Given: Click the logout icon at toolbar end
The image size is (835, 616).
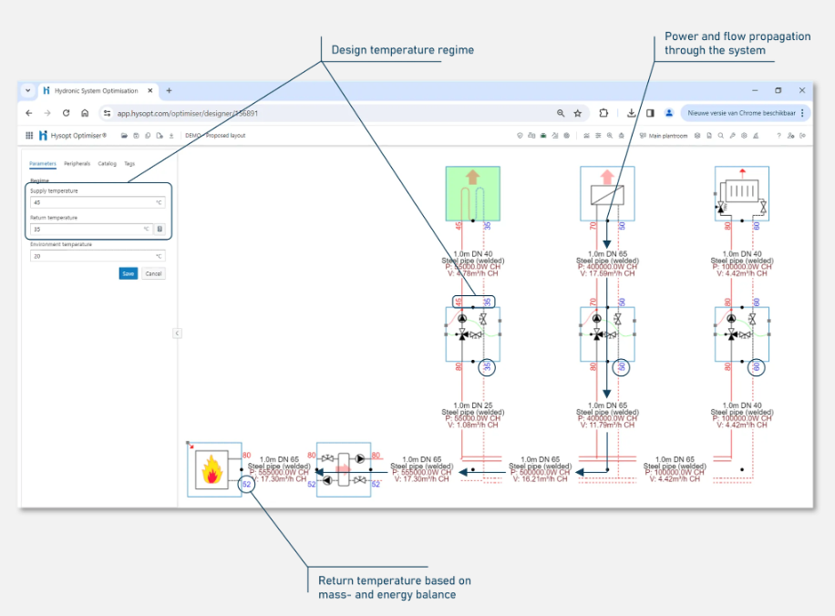Looking at the screenshot, I should click(802, 136).
